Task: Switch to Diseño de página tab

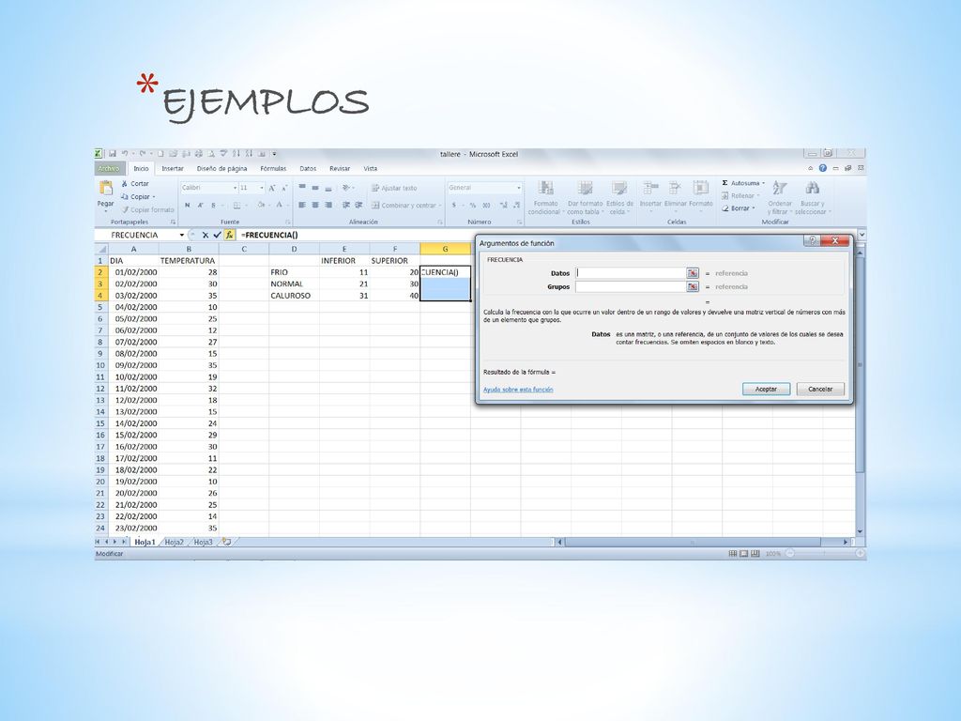Action: click(x=221, y=169)
